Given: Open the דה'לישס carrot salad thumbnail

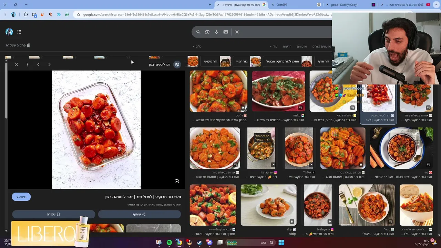Looking at the screenshot, I should (x=218, y=91).
